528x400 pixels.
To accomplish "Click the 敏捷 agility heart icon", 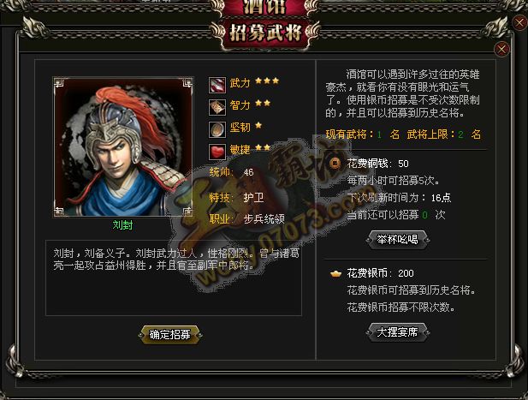I will pyautogui.click(x=217, y=152).
